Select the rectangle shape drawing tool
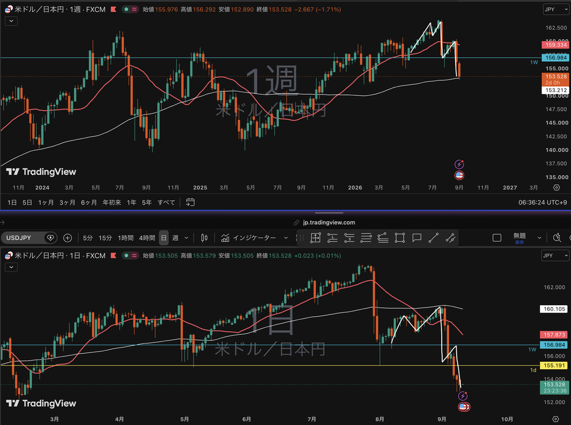This screenshot has width=571, height=425. [x=400, y=238]
